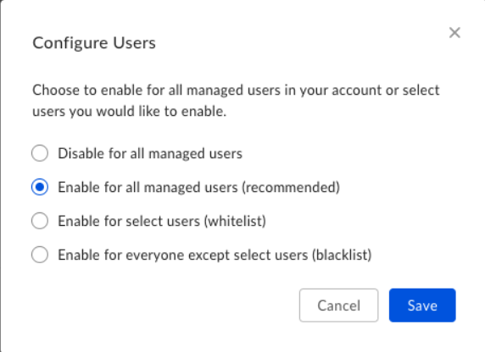Click 'Enable for everyone except select users' label

coord(183,255)
